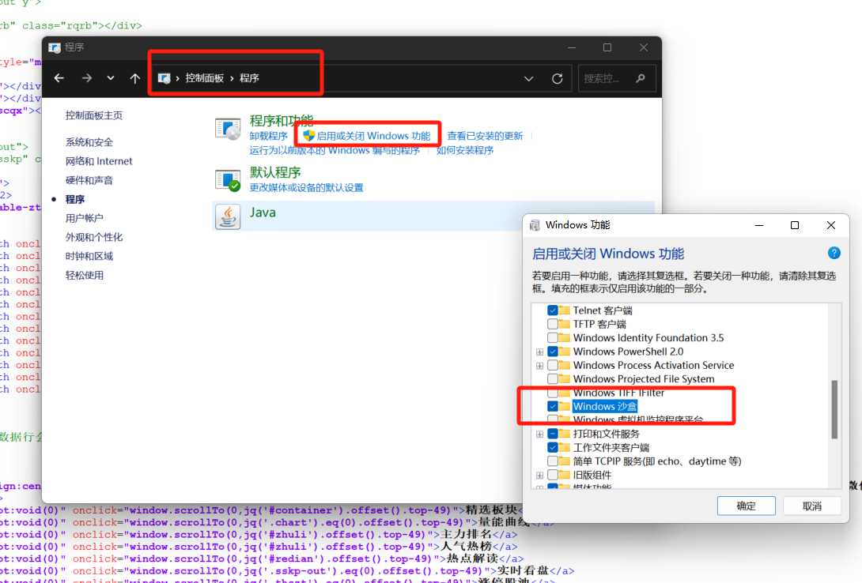This screenshot has width=862, height=583.
Task: Click 卸载程序 link
Action: pos(268,136)
